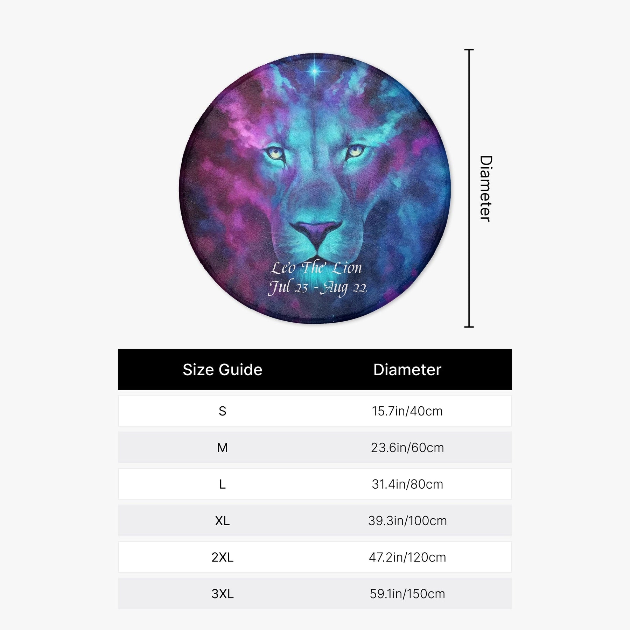Select the M size label
This screenshot has width=630, height=630.
[223, 448]
